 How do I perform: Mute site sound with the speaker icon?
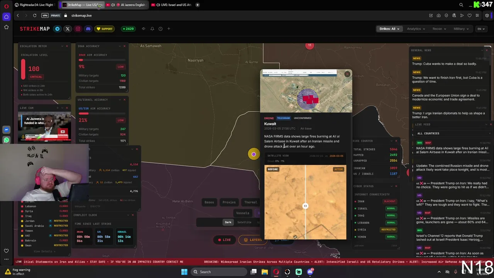click(x=144, y=29)
